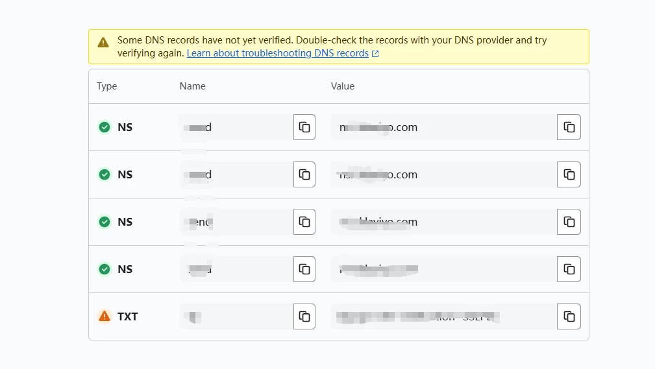Click the green check on first NS row

(105, 127)
